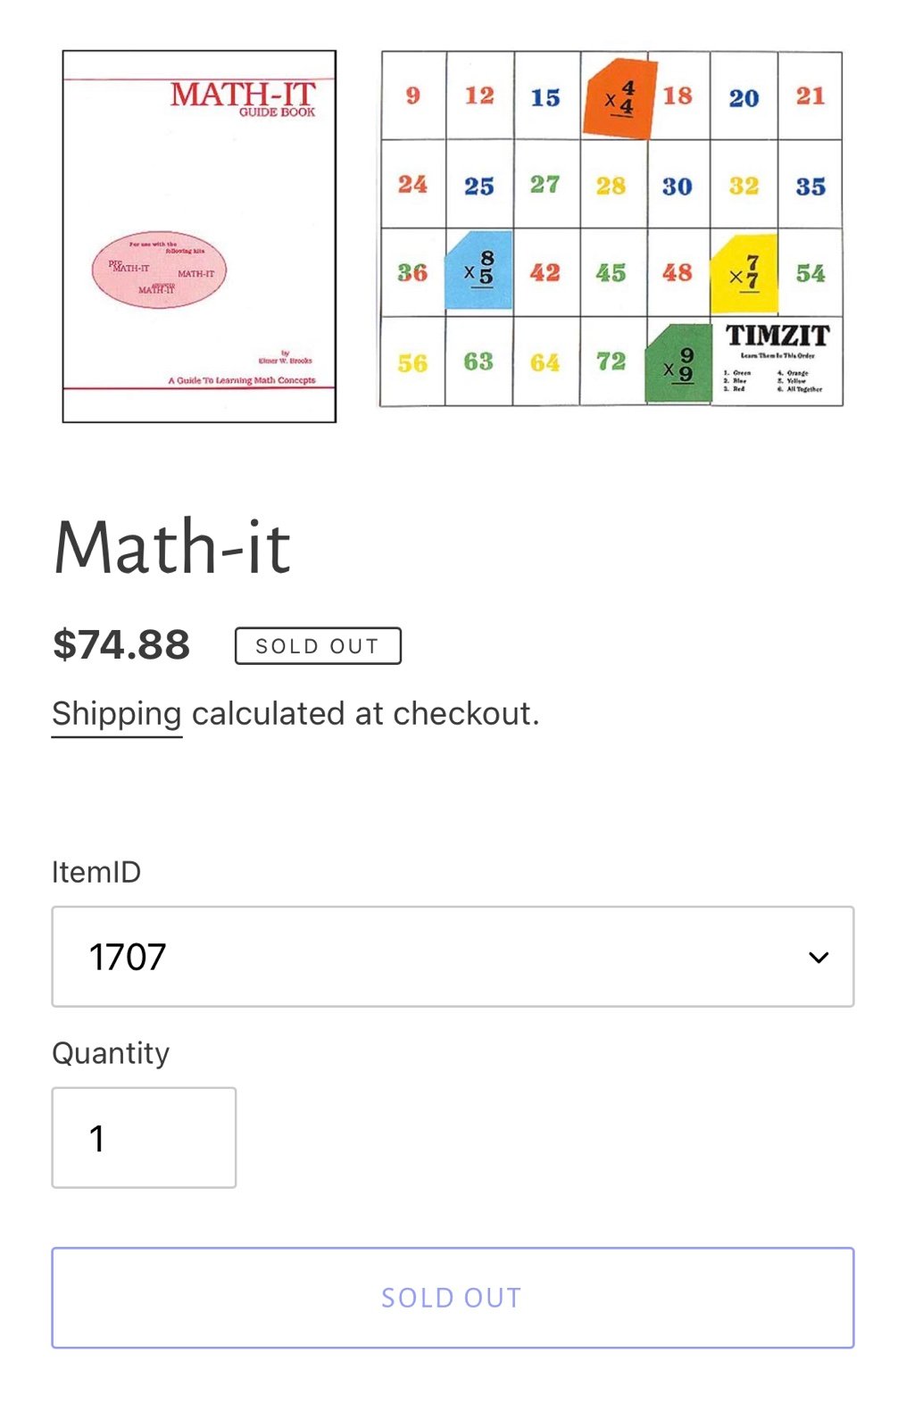Click the $74.88 price text
The height and width of the screenshot is (1428, 906).
pos(121,645)
